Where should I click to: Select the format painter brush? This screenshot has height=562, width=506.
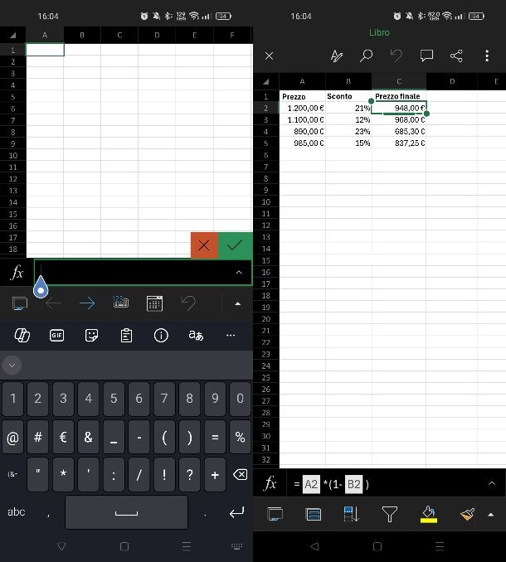tap(468, 515)
